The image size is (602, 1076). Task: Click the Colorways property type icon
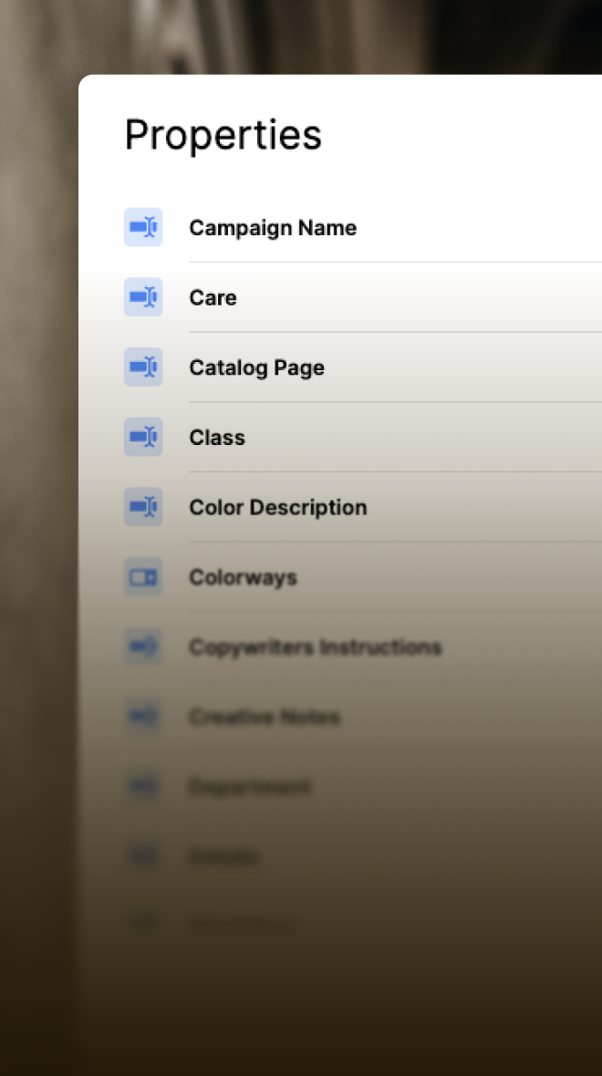tap(143, 577)
